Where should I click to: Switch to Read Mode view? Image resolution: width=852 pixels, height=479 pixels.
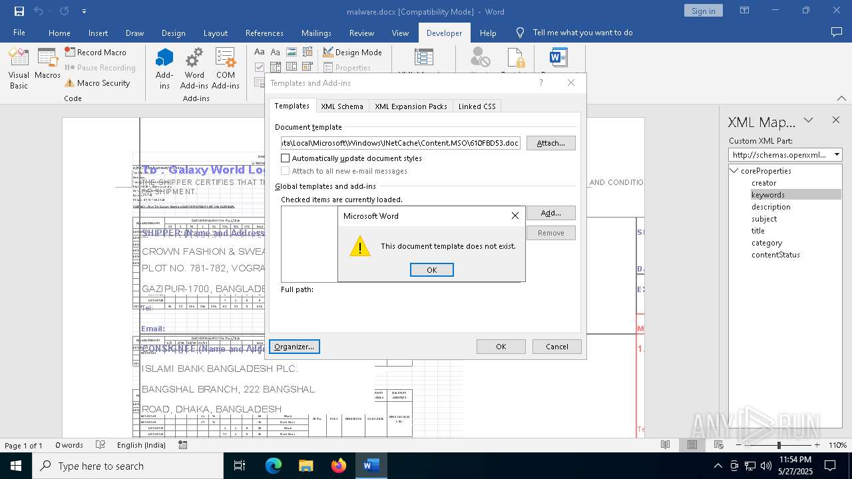coord(665,445)
